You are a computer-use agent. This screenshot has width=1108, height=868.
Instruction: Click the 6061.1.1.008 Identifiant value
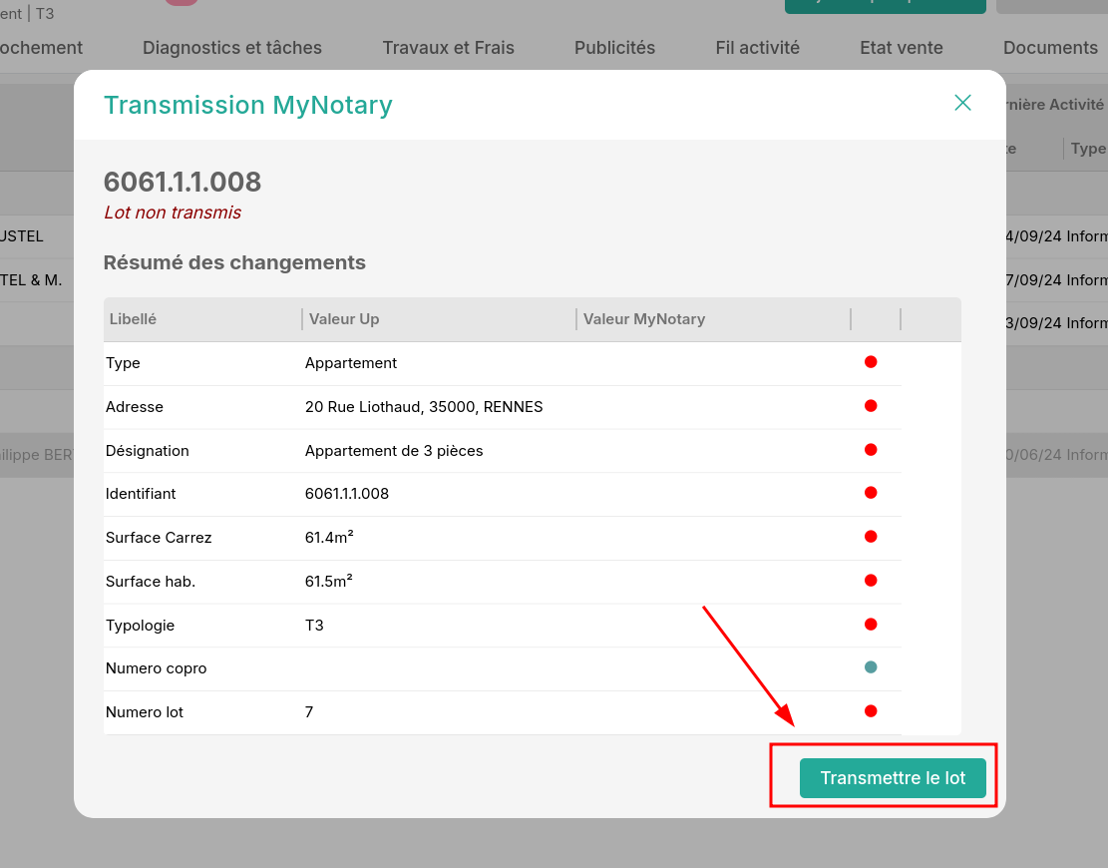click(346, 494)
